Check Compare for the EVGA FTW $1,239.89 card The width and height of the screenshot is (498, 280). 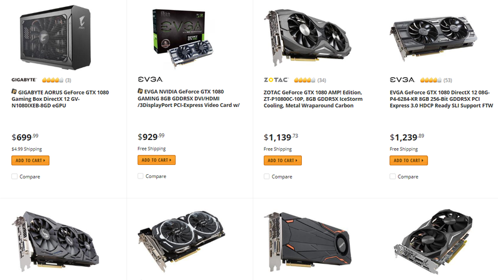(x=393, y=177)
